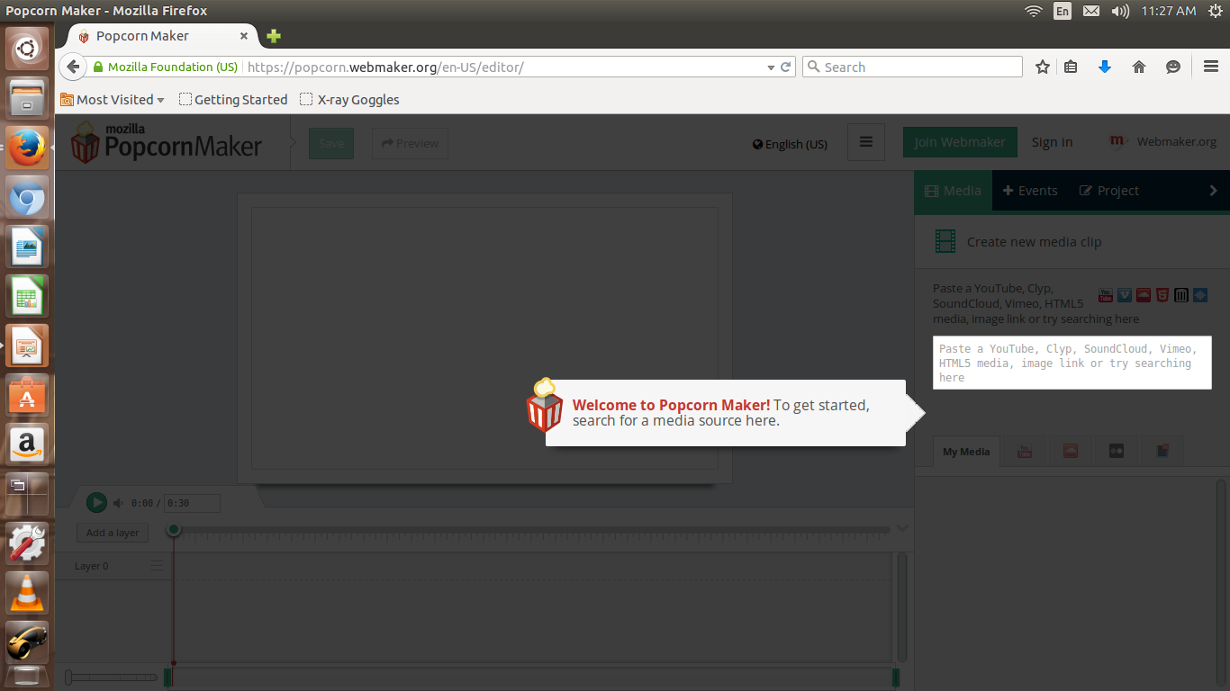Open the Layer 0 handle menu icon
Viewport: 1230px width, 691px height.
pyautogui.click(x=157, y=566)
